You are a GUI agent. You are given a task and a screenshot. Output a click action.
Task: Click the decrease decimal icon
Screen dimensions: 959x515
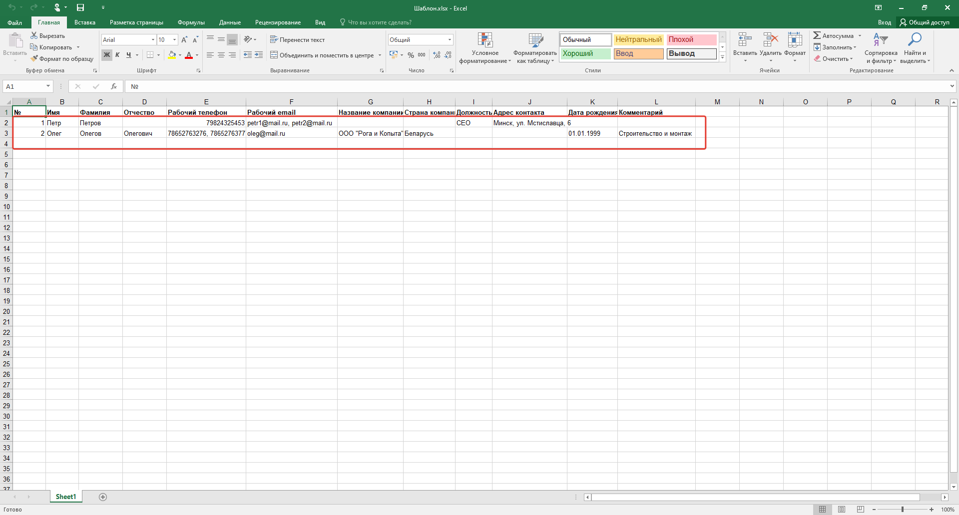click(x=448, y=55)
